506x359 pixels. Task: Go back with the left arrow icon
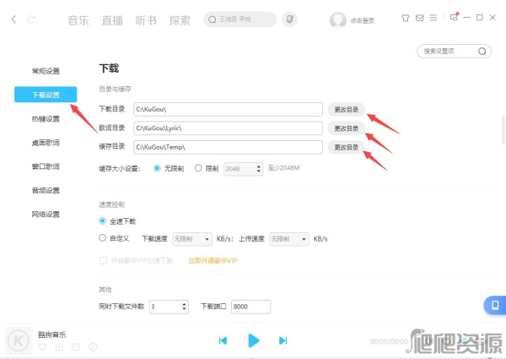[x=13, y=19]
